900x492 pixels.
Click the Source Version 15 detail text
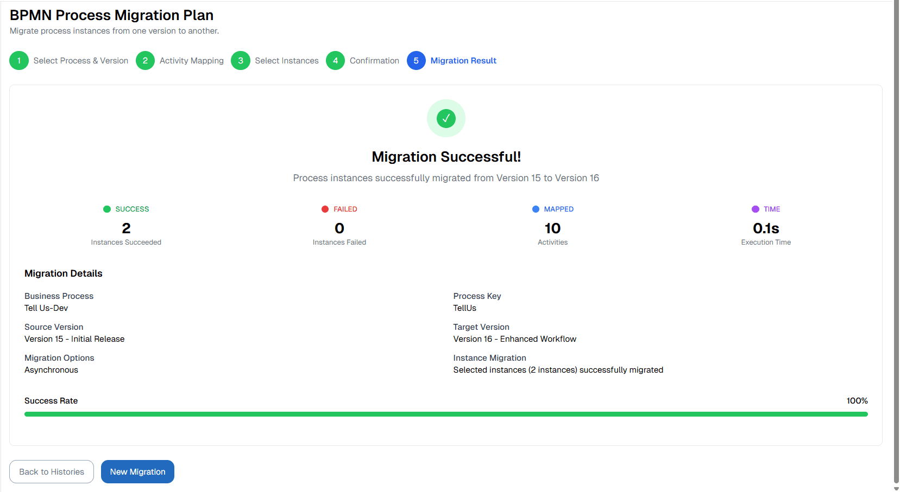tap(74, 338)
